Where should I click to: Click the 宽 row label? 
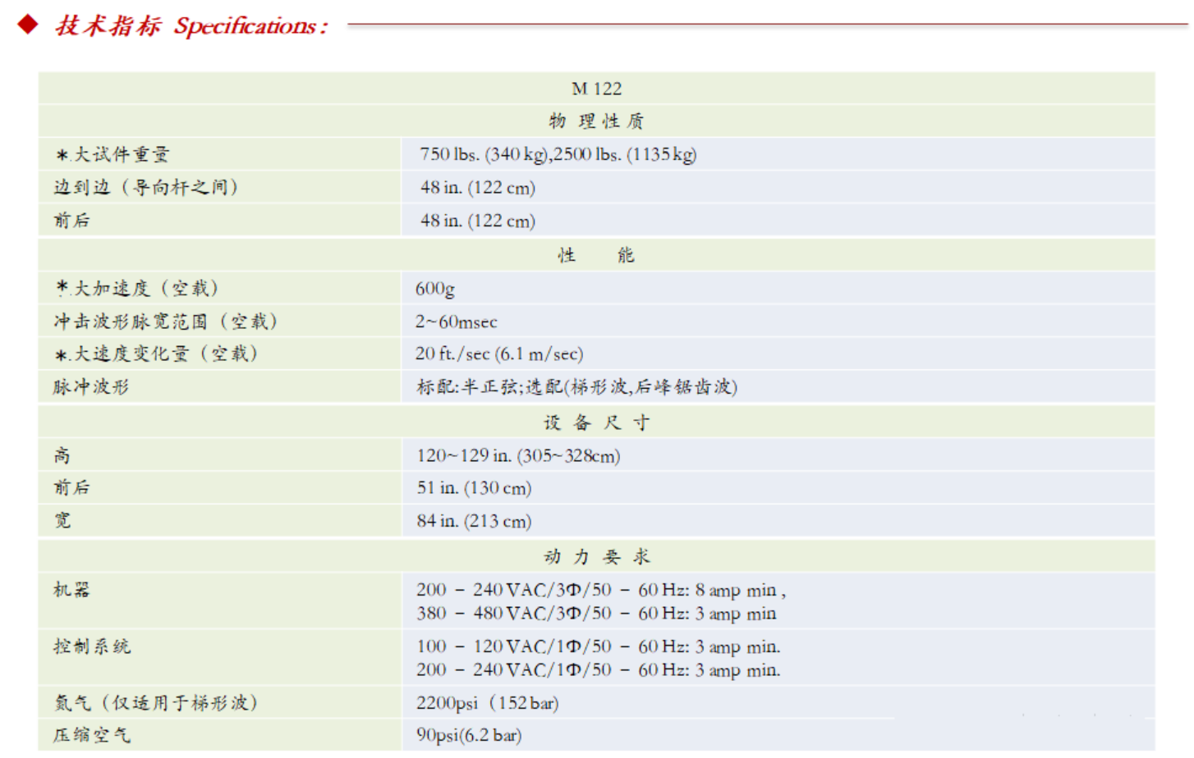[x=62, y=520]
